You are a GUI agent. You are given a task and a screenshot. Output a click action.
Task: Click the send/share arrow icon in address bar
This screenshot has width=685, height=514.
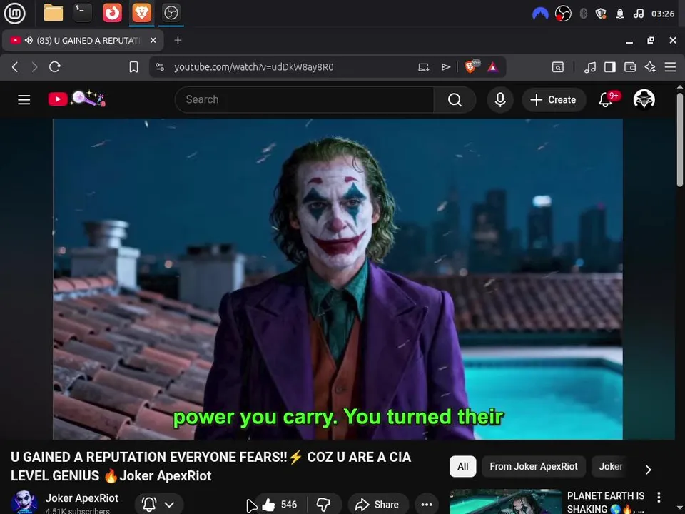pyautogui.click(x=445, y=67)
